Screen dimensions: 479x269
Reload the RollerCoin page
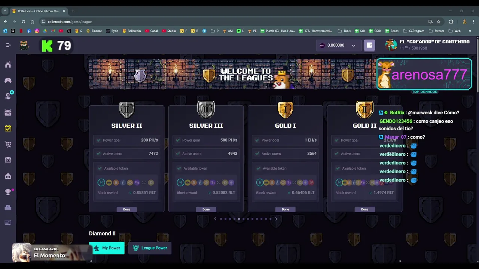pyautogui.click(x=23, y=22)
